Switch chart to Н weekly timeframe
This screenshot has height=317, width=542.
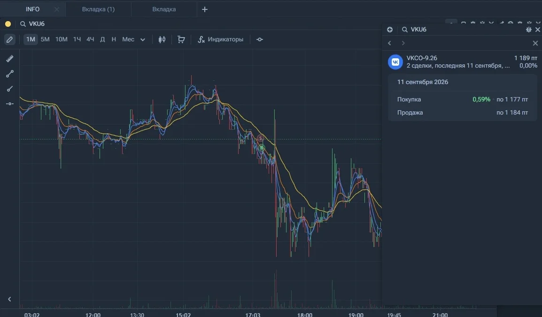(x=114, y=39)
